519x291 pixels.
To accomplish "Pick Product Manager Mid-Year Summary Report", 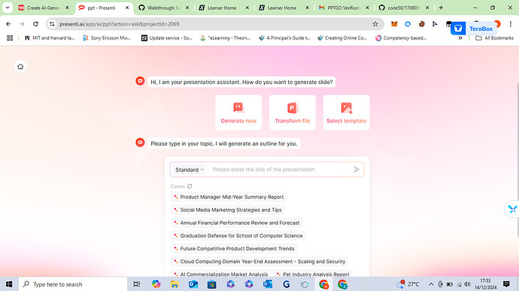I will [x=229, y=197].
